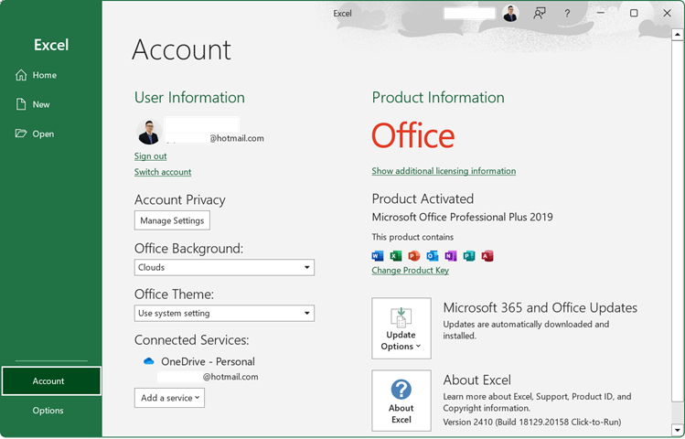Click the OneNote icon under product contains
Screen dimensions: 685x439
click(451, 256)
